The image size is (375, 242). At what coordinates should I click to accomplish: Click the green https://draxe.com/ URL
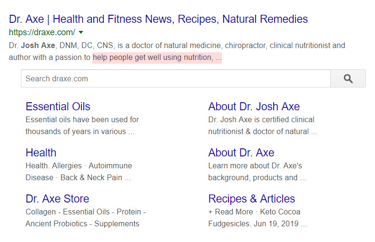click(x=42, y=32)
